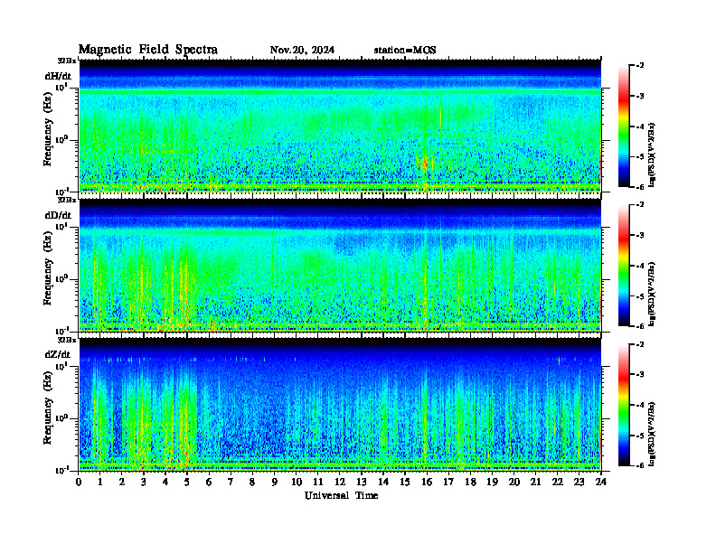Click hour 7 tick label on time axis
The width and height of the screenshot is (716, 553).
(x=231, y=483)
